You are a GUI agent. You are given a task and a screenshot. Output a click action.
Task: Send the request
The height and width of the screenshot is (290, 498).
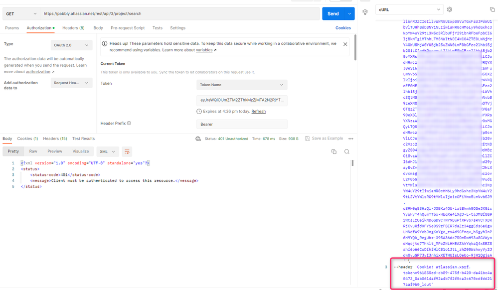(x=333, y=13)
